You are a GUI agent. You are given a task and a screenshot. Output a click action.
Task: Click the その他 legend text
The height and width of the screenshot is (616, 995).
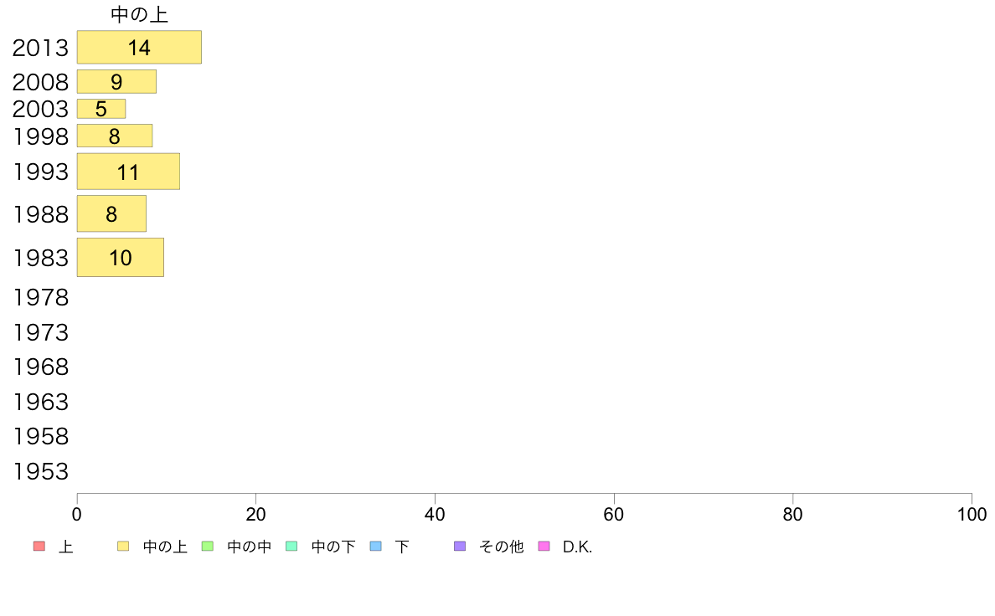click(502, 547)
